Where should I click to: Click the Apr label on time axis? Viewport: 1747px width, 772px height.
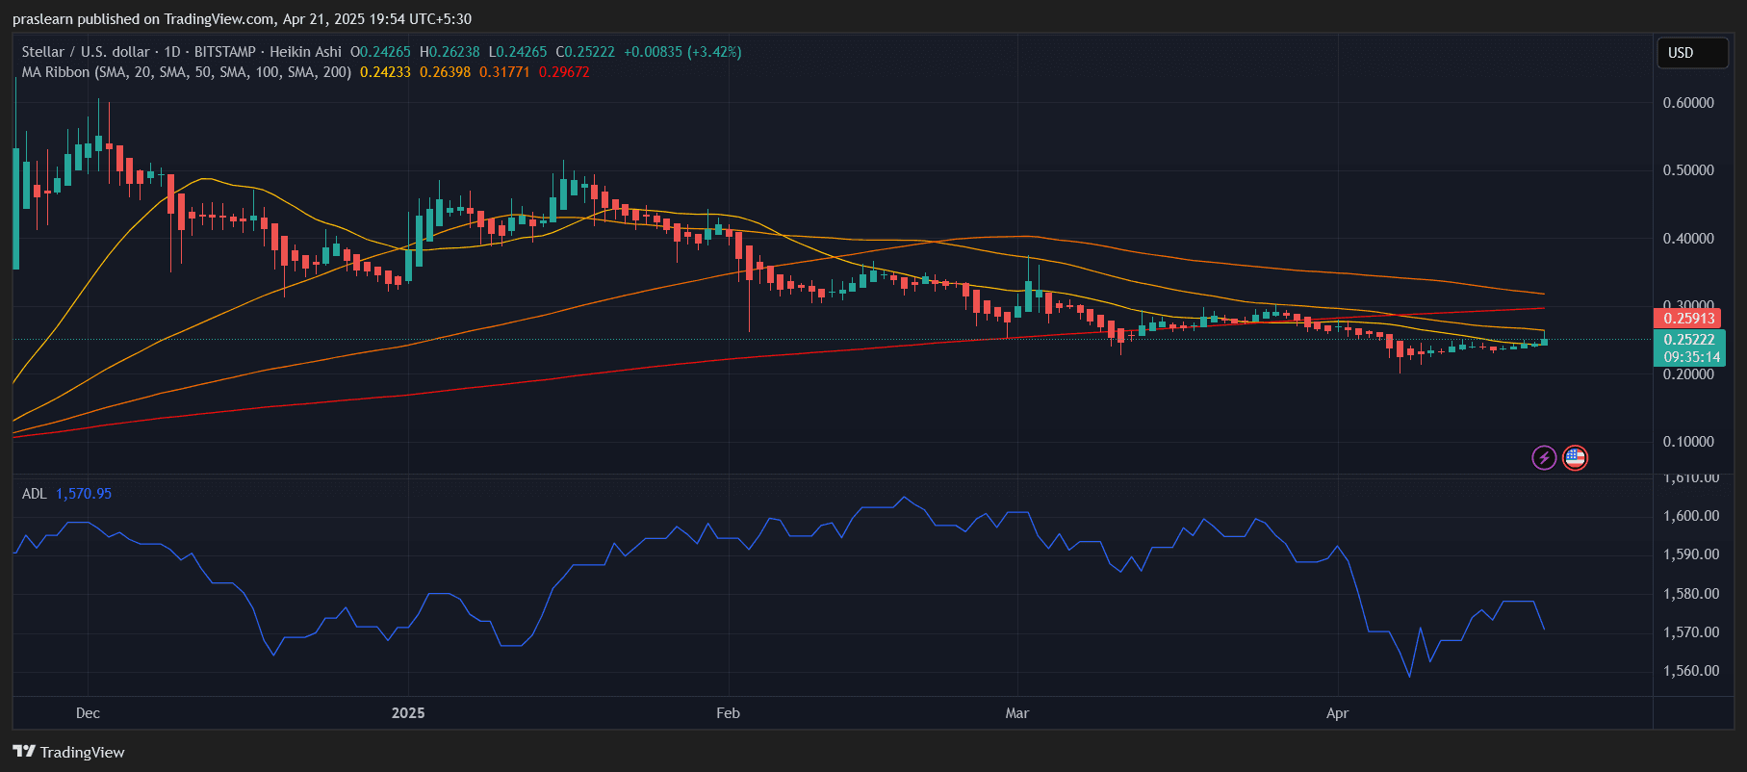(x=1337, y=713)
